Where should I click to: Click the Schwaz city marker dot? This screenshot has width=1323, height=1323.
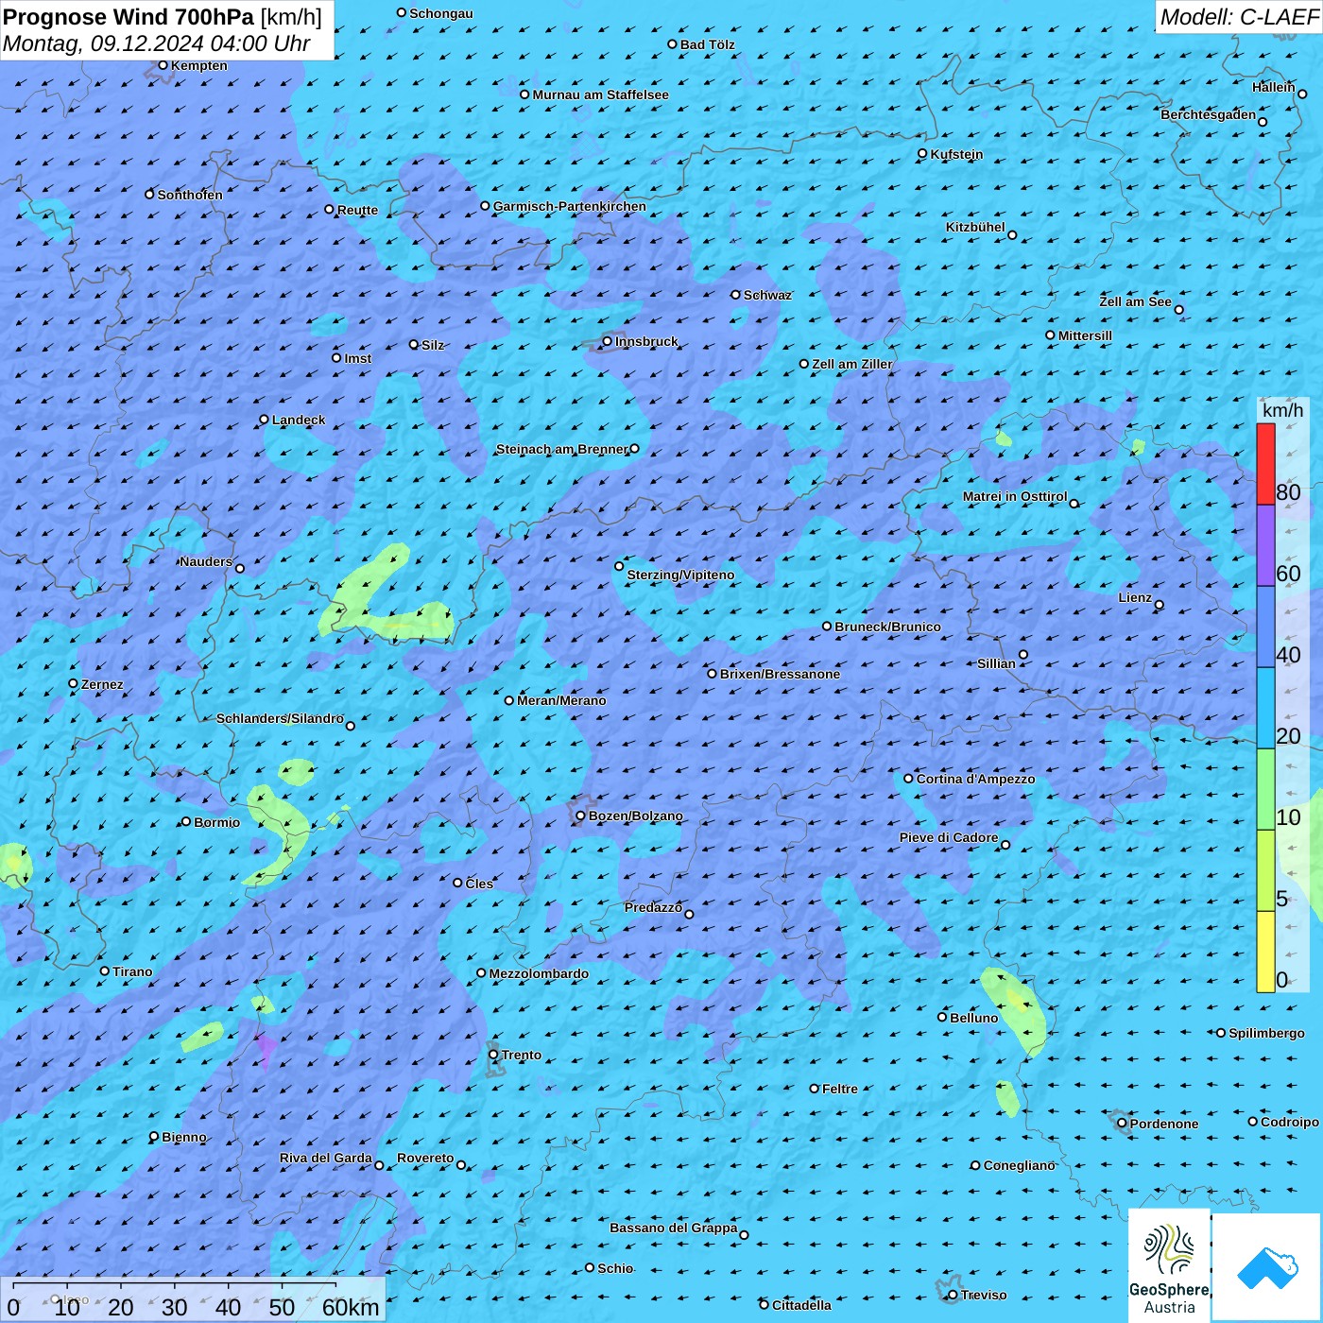tap(735, 295)
